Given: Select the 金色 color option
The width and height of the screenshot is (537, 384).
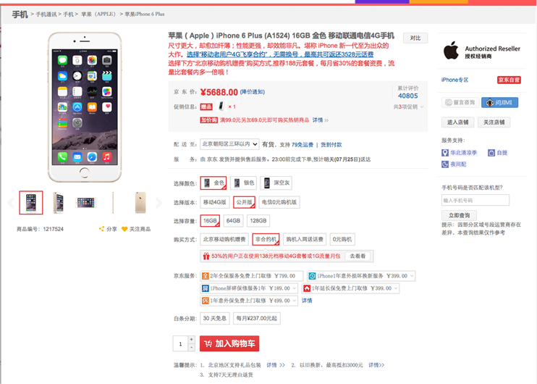Looking at the screenshot, I should [213, 183].
